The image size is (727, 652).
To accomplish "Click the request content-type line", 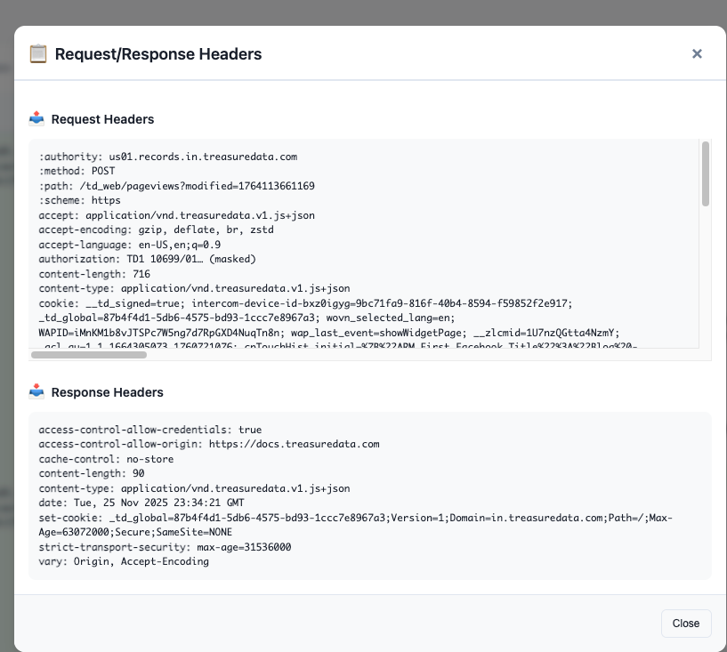I will click(194, 288).
